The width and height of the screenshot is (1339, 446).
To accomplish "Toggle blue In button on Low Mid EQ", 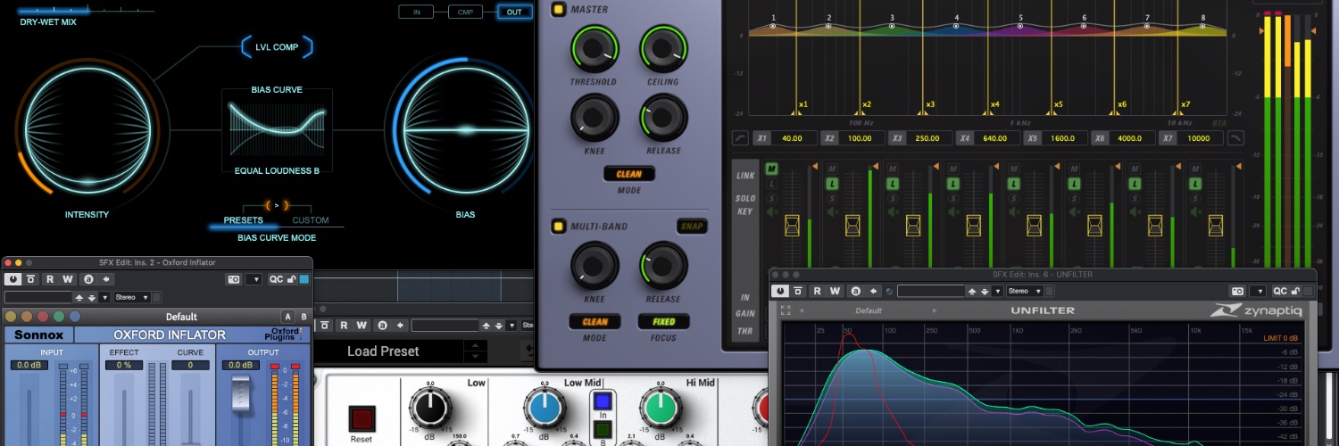I will (602, 401).
